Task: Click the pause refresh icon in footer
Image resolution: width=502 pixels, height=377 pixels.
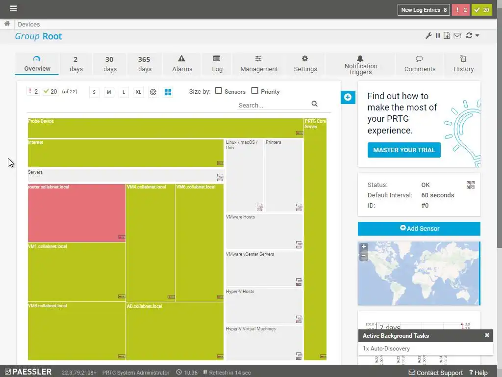Action: pos(205,372)
